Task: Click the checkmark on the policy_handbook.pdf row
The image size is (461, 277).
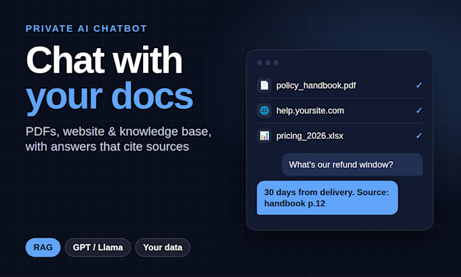Action: click(x=419, y=85)
